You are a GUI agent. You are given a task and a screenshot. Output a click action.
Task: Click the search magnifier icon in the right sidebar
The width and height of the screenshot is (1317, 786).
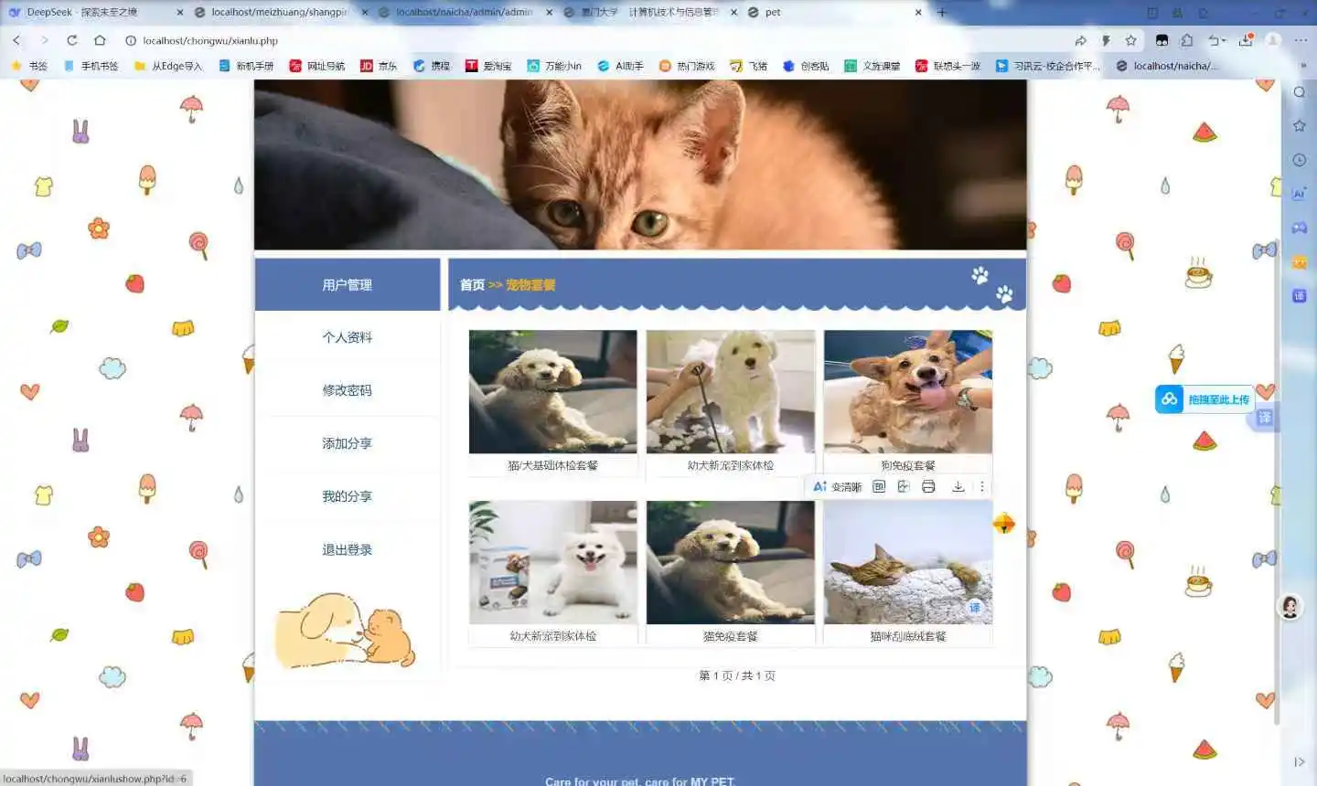[1299, 91]
